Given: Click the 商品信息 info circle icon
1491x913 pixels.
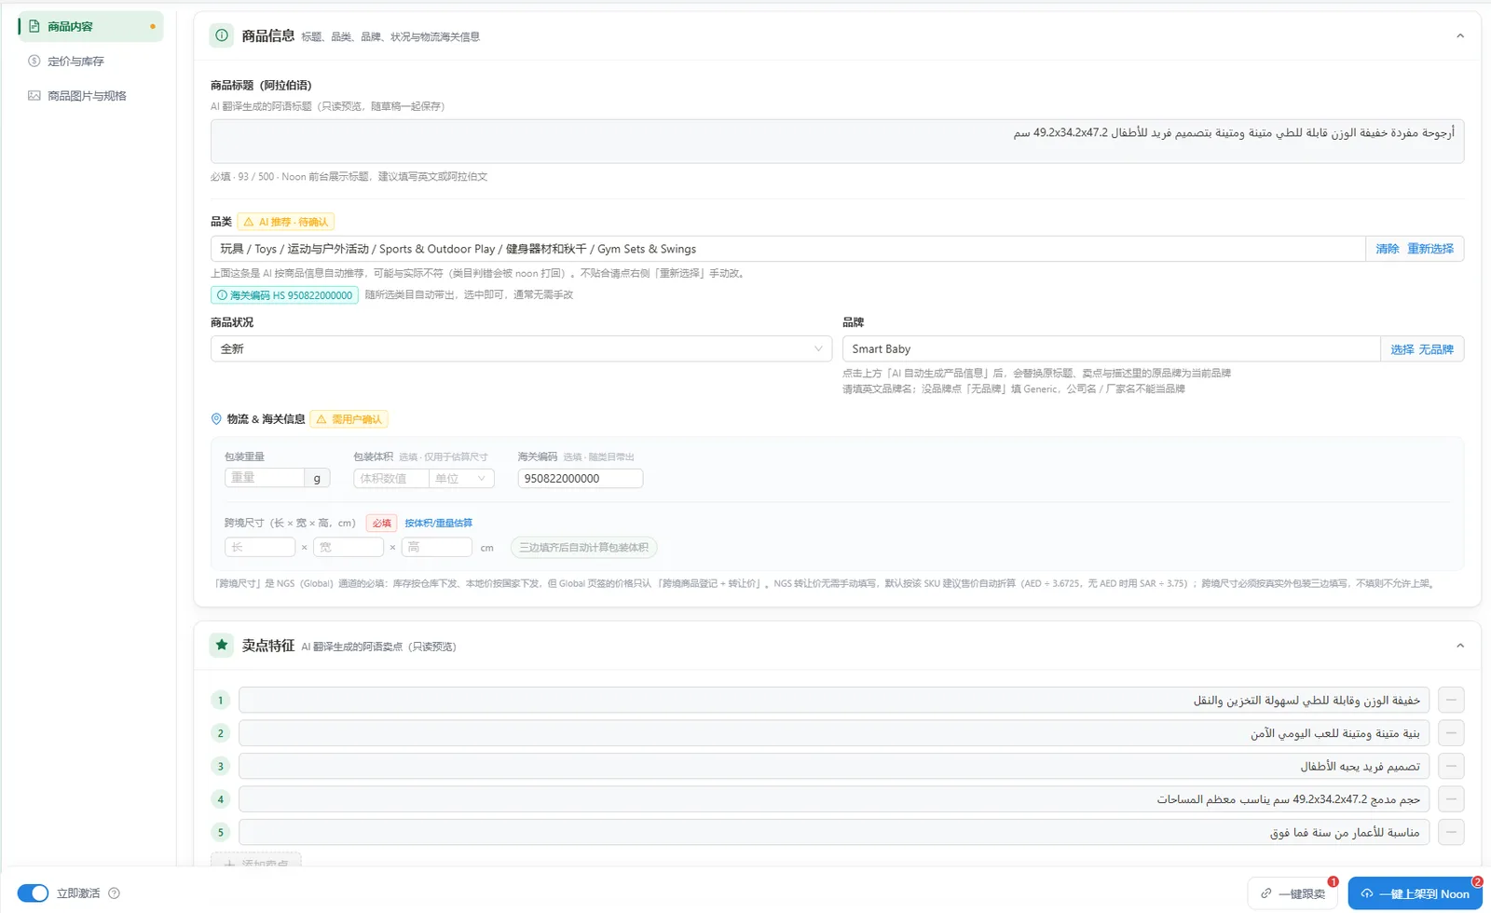Looking at the screenshot, I should 222,36.
